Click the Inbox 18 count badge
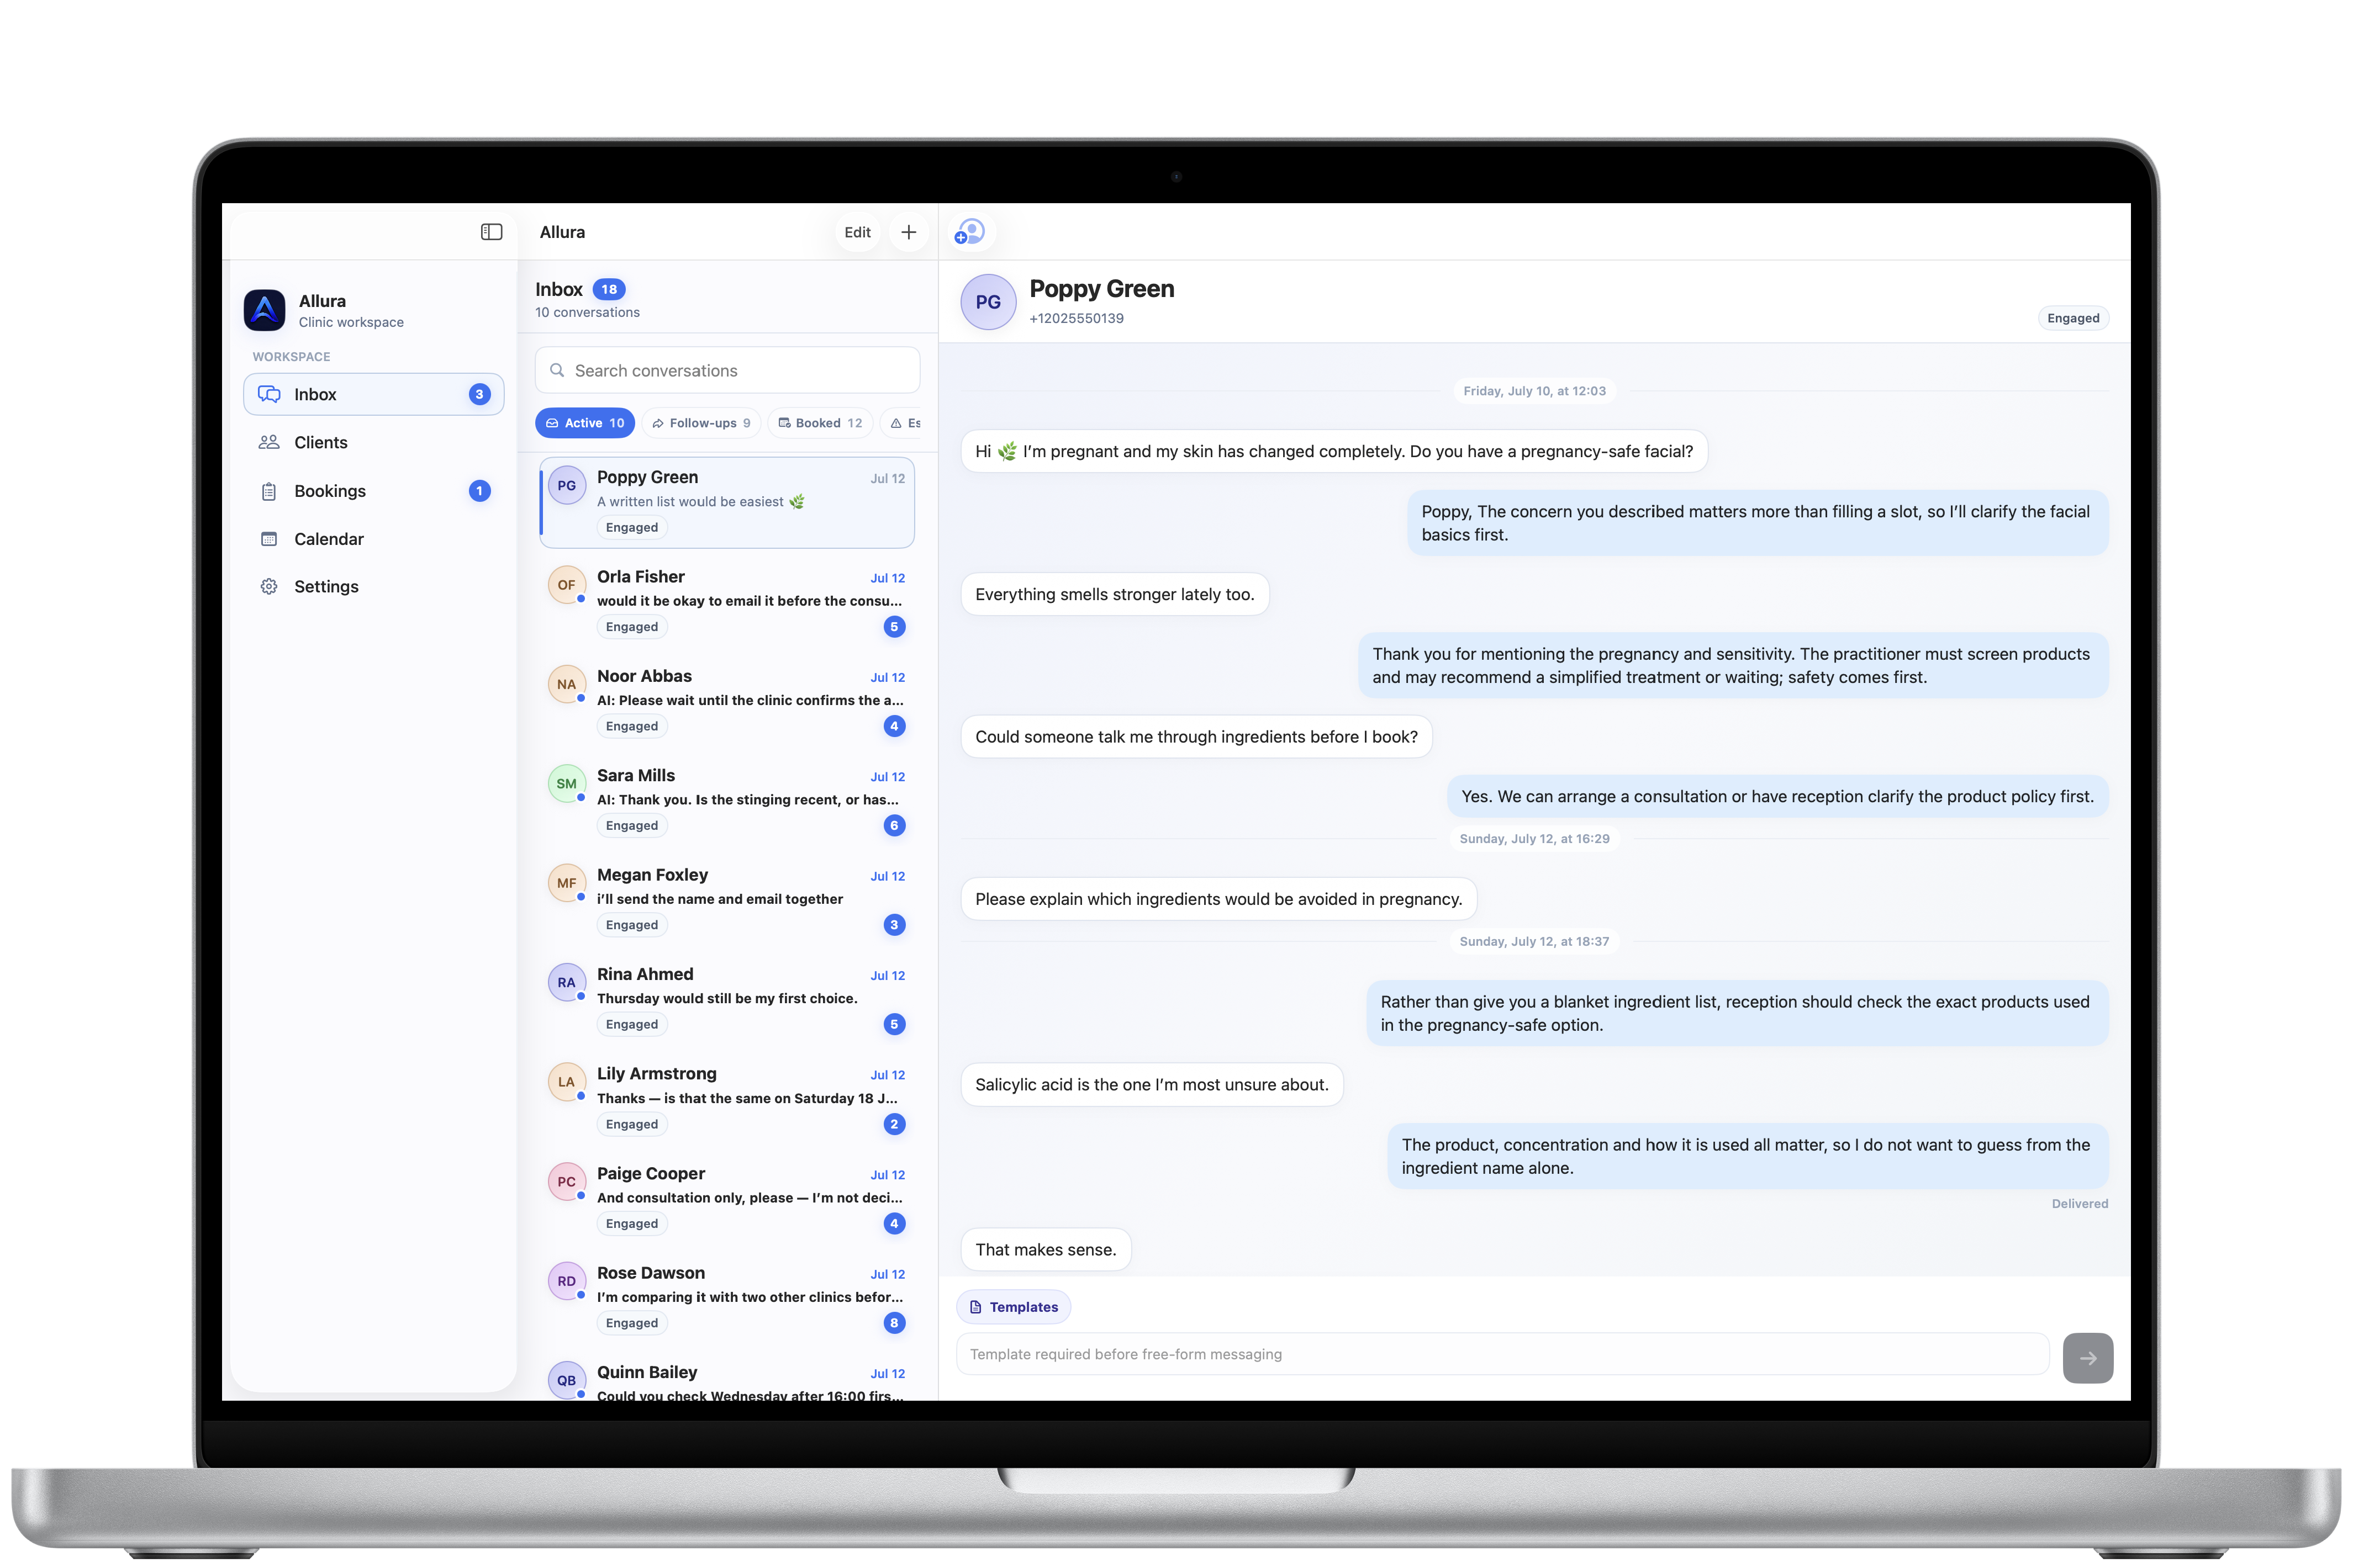 click(608, 289)
